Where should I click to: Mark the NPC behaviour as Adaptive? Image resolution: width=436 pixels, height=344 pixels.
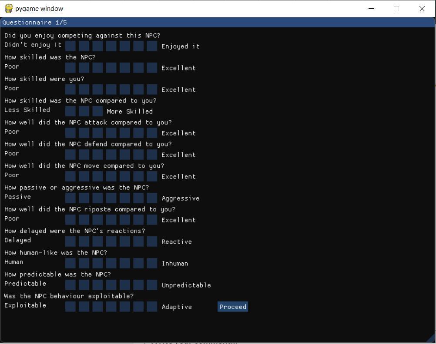152,306
